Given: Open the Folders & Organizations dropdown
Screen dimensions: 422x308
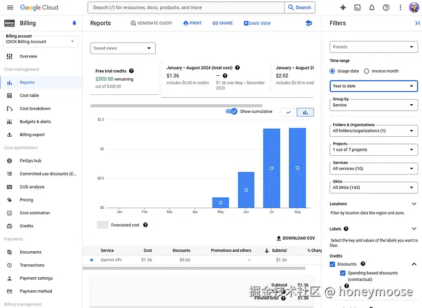Looking at the screenshot, I should click(373, 131).
